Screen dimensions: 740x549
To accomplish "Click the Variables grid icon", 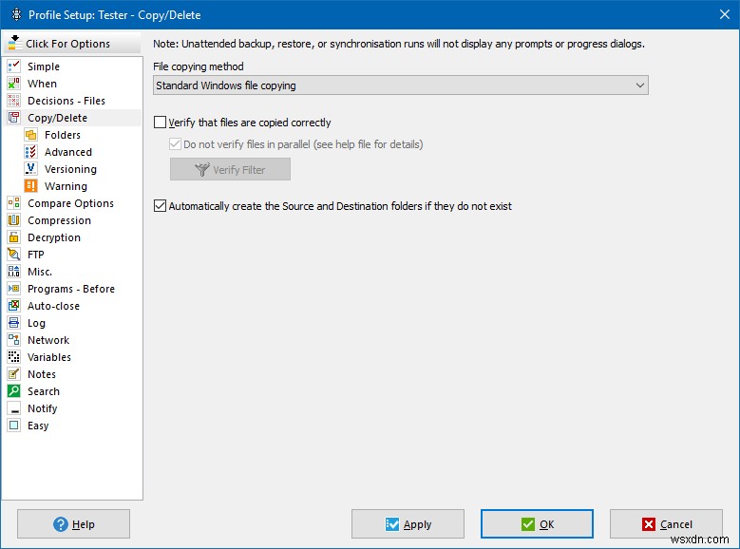I will click(14, 357).
